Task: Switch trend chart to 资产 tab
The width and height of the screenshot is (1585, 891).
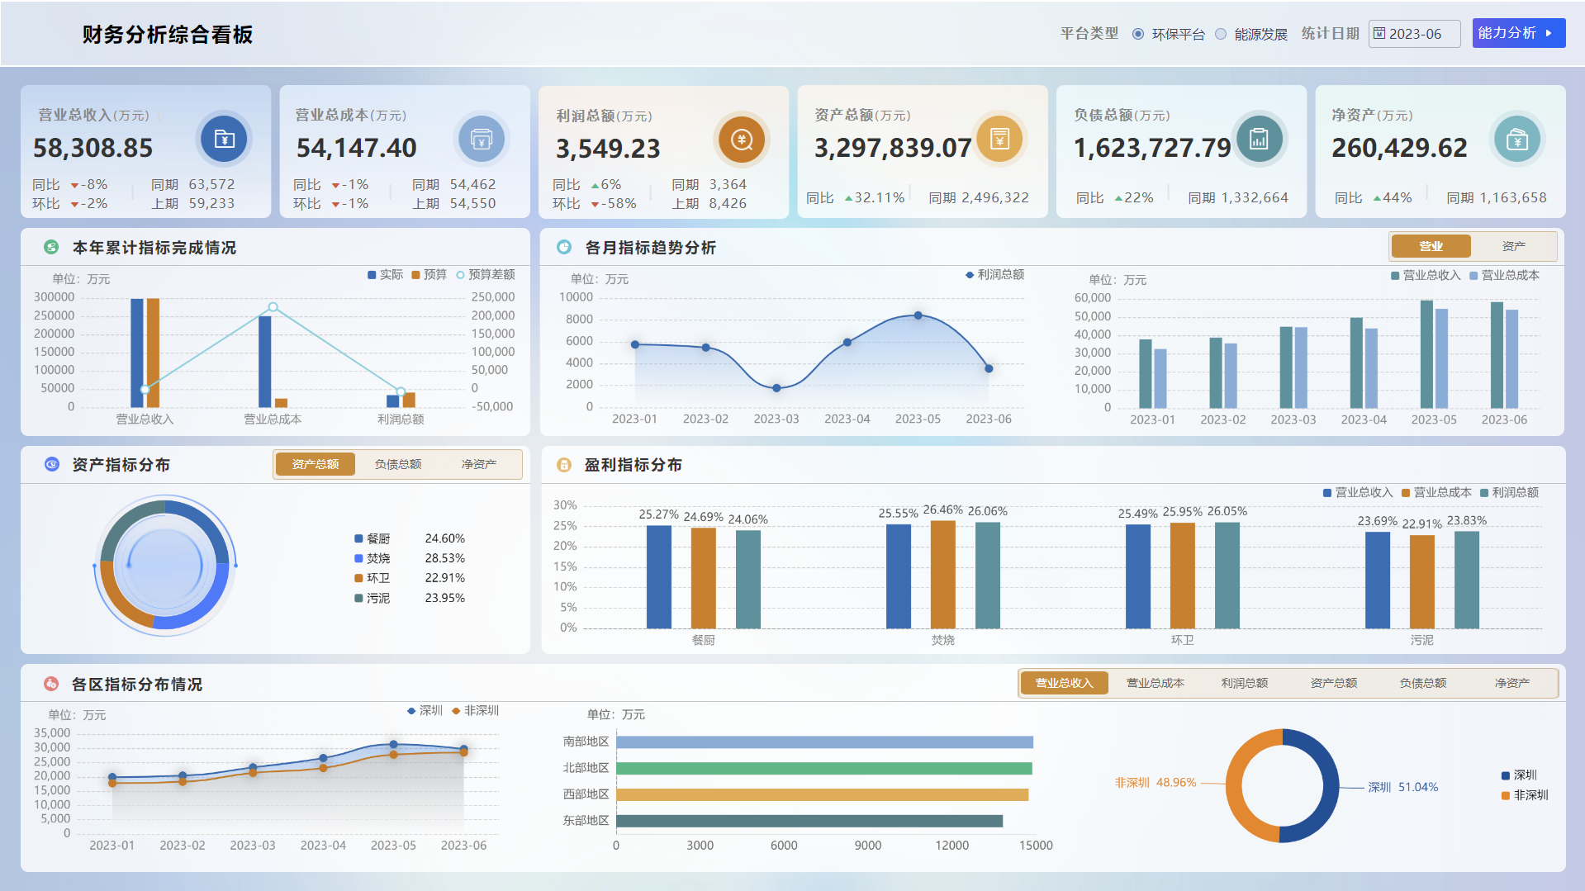Action: point(1513,246)
